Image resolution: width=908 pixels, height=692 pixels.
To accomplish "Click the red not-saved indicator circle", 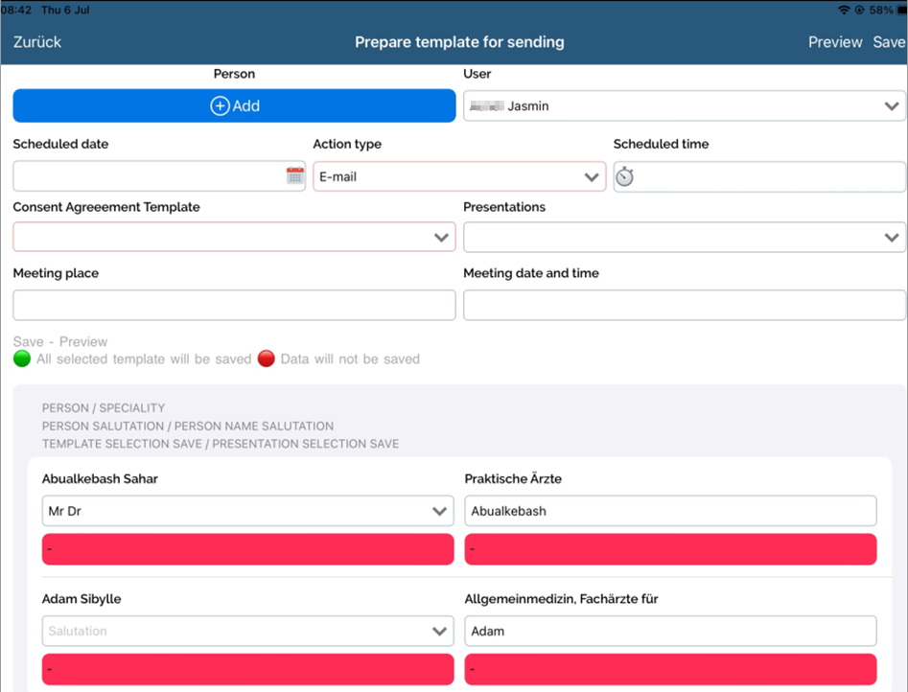I will click(x=267, y=359).
